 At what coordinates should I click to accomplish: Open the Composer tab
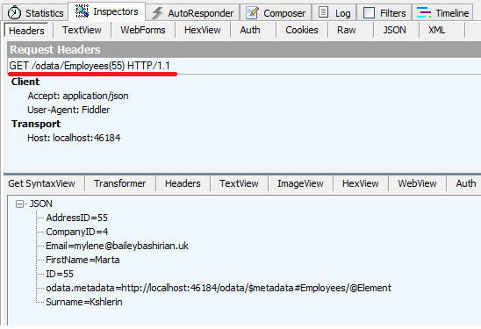click(276, 13)
